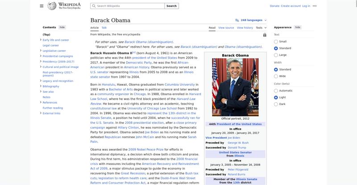The image size is (357, 185).
Task: Open Columbia University link
Action: point(180,84)
